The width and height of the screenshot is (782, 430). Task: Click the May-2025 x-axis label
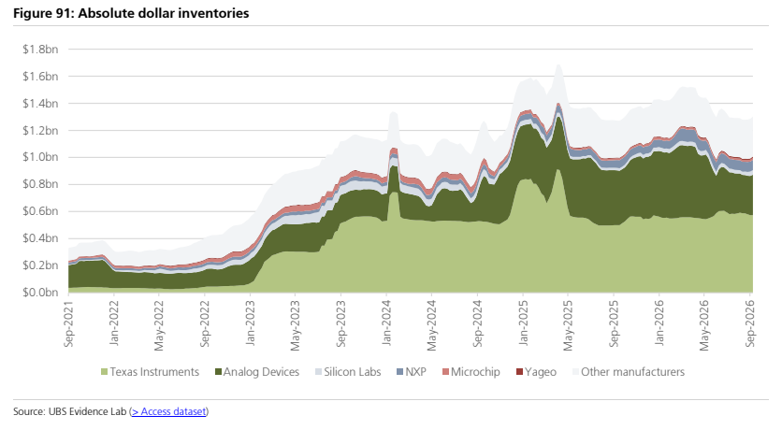click(569, 325)
